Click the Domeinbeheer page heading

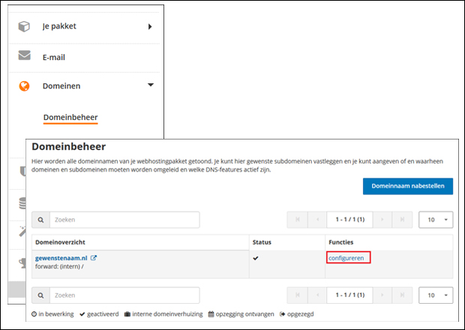[69, 146]
